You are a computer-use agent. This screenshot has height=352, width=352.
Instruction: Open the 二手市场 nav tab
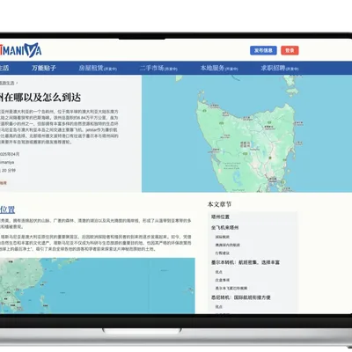[x=158, y=68]
